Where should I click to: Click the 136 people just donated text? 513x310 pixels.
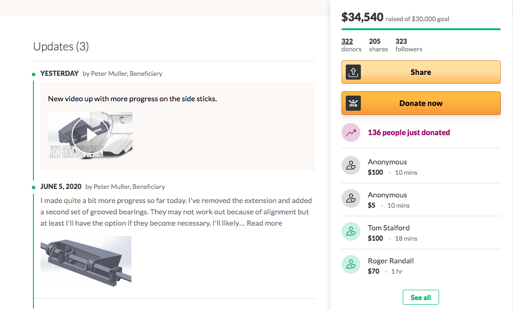[409, 133]
